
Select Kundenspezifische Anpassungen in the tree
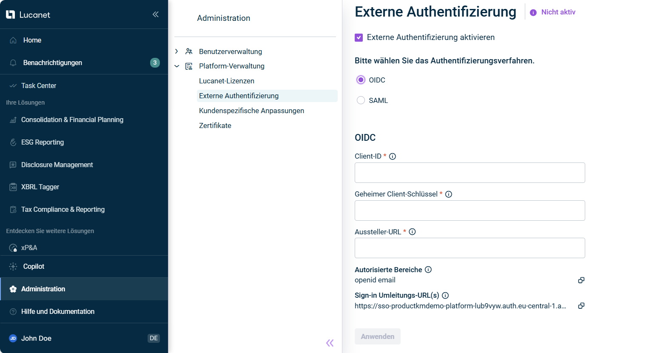tap(251, 111)
